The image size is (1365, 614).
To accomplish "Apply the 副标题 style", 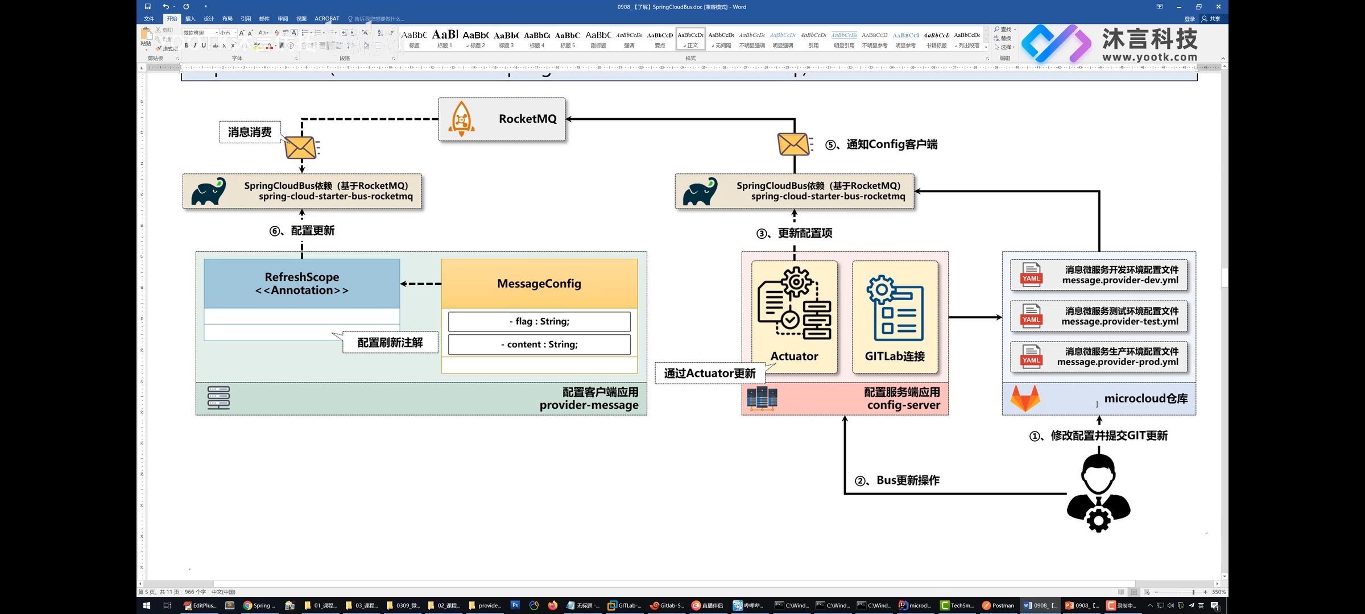I will (598, 39).
